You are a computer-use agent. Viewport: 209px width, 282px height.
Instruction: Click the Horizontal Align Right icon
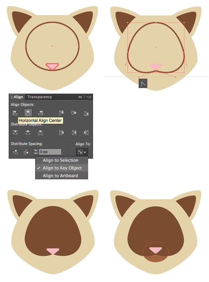click(40, 113)
